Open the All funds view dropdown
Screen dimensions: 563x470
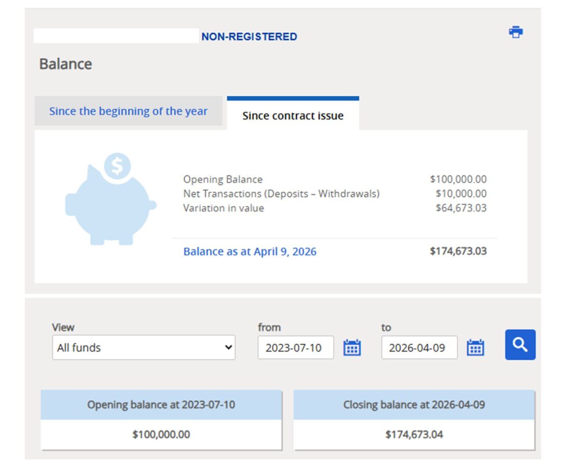(x=144, y=347)
